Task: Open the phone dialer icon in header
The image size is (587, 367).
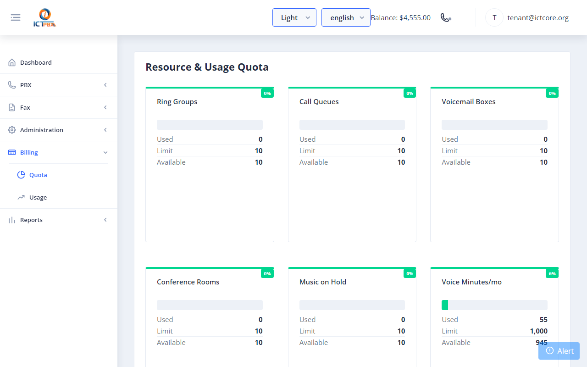Action: coord(445,17)
